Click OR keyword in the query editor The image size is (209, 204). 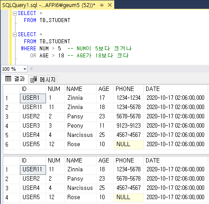(x=33, y=56)
